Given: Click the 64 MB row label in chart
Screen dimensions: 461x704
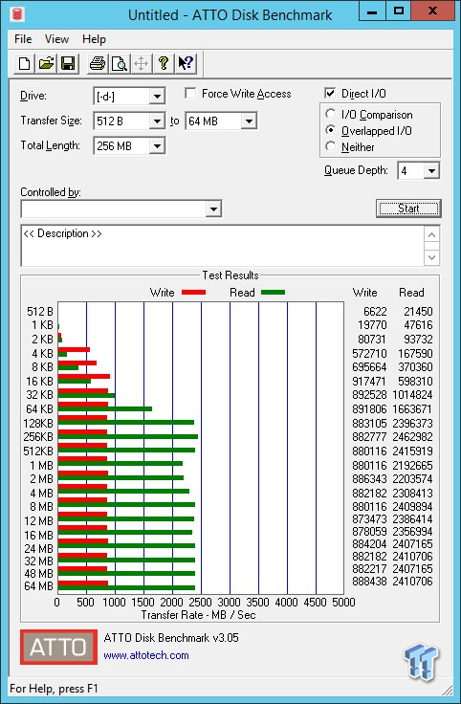Looking at the screenshot, I should point(38,586).
